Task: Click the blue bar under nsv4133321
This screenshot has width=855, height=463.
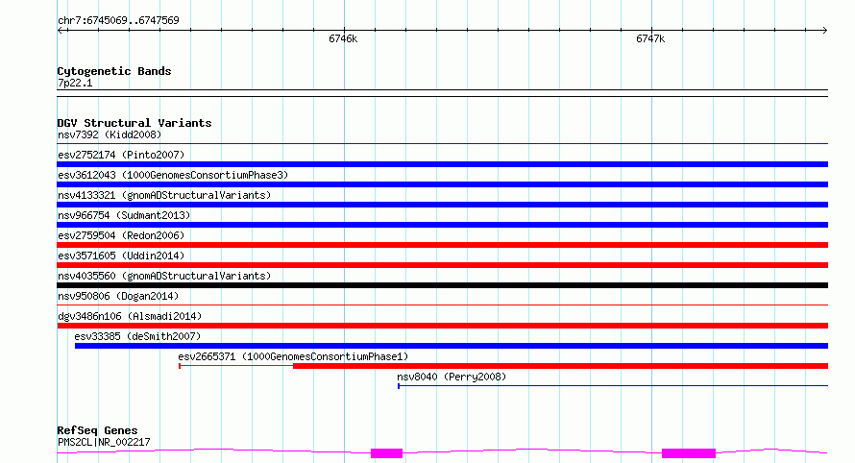Action: coord(442,205)
